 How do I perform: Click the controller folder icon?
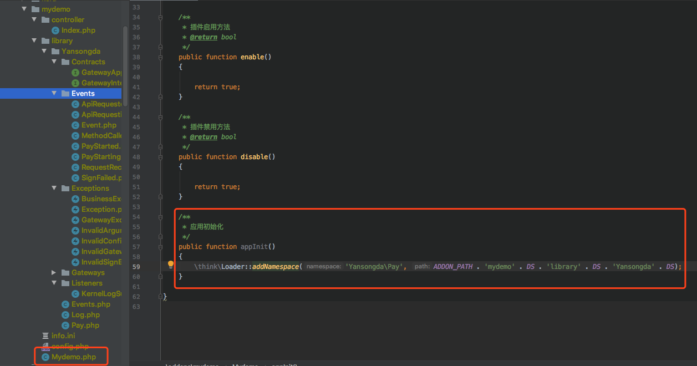(45, 20)
